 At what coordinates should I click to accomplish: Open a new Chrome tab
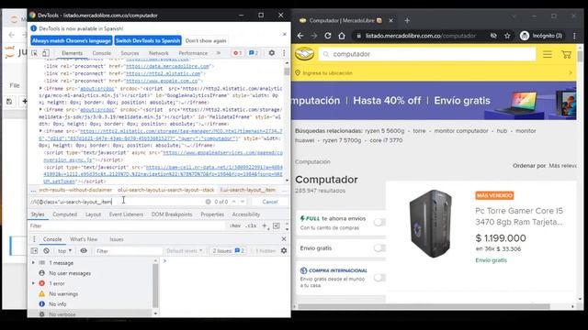[x=407, y=20]
